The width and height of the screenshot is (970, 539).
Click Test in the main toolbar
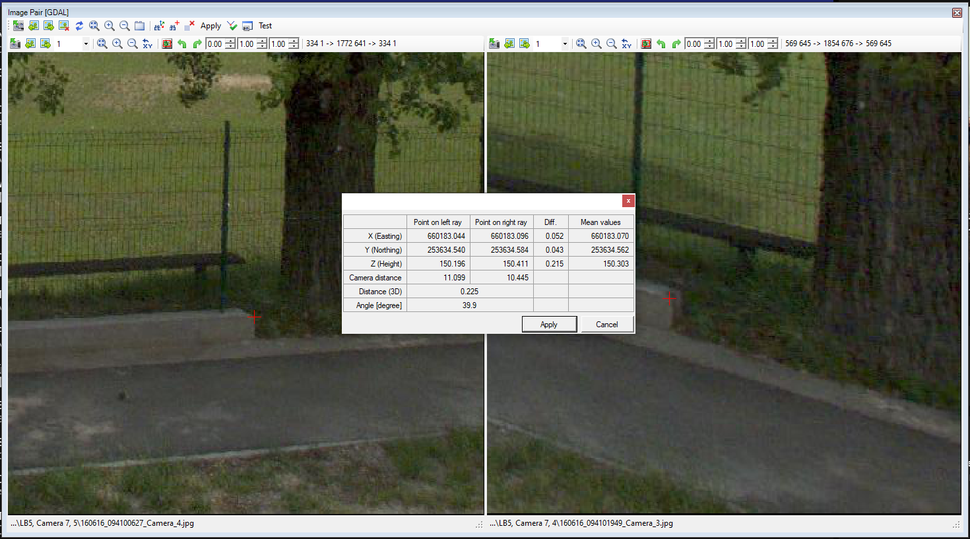(x=265, y=26)
